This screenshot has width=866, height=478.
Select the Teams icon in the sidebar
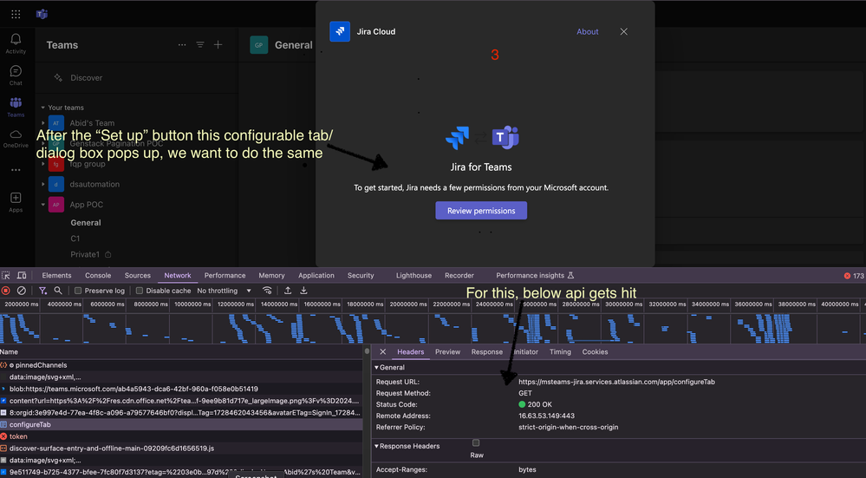pyautogui.click(x=16, y=107)
